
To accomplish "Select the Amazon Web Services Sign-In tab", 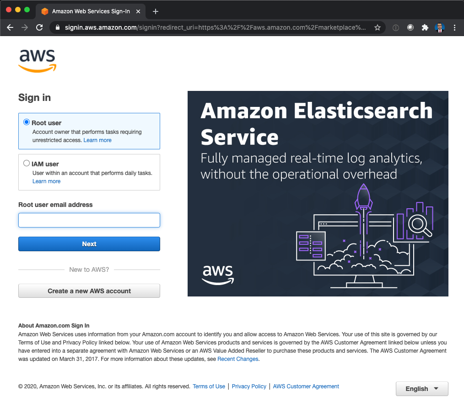I will [x=91, y=11].
